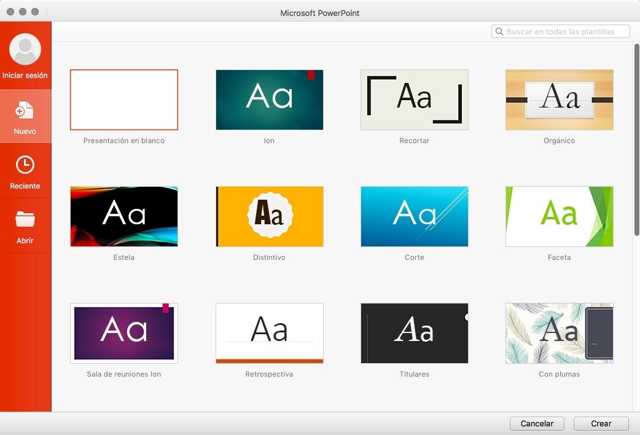Click the Faceta template name

coord(559,257)
